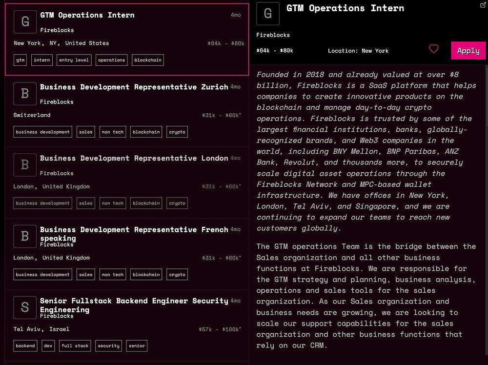Click non tech tag on Representative London job
Screen dimensions: 488x365
pos(113,203)
